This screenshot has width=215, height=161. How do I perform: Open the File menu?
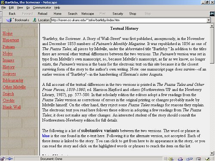point(3,8)
